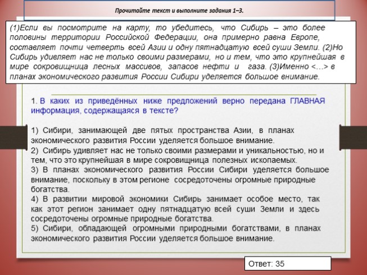Viewport: 367px width, 275px height.
Task: Click the 'Ответ: 35' answer box
Action: click(x=269, y=263)
